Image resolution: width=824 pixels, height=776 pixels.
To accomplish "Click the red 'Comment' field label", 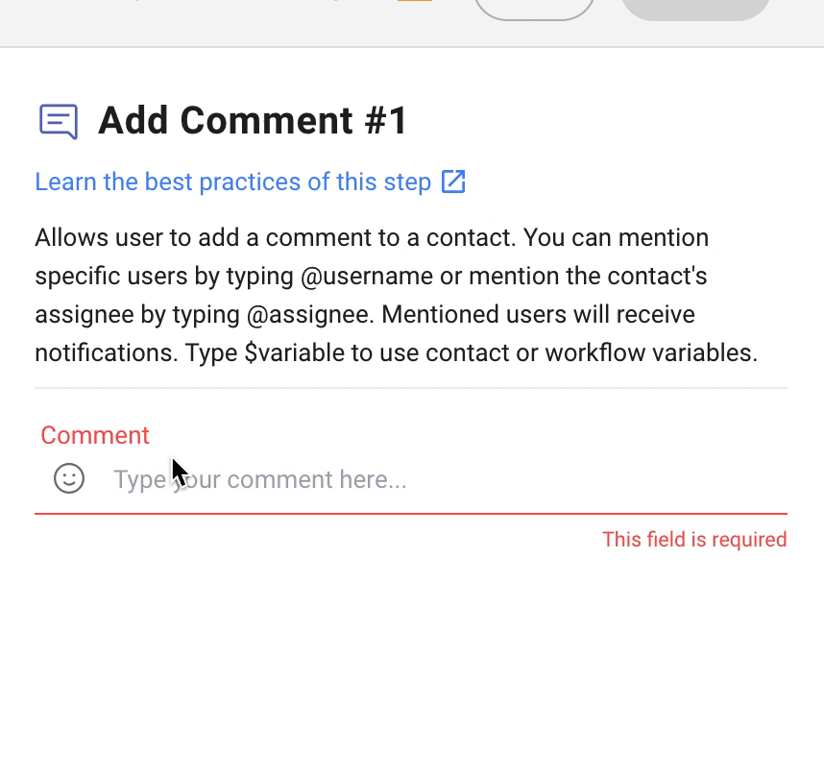I will click(95, 435).
